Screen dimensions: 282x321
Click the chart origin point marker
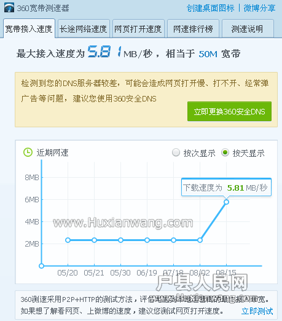pyautogui.click(x=41, y=266)
